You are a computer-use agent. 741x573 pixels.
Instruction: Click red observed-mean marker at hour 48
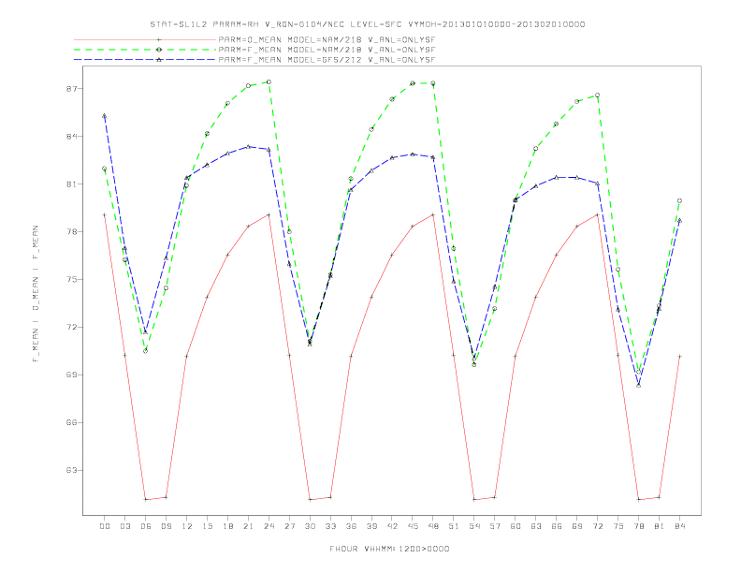pos(433,214)
